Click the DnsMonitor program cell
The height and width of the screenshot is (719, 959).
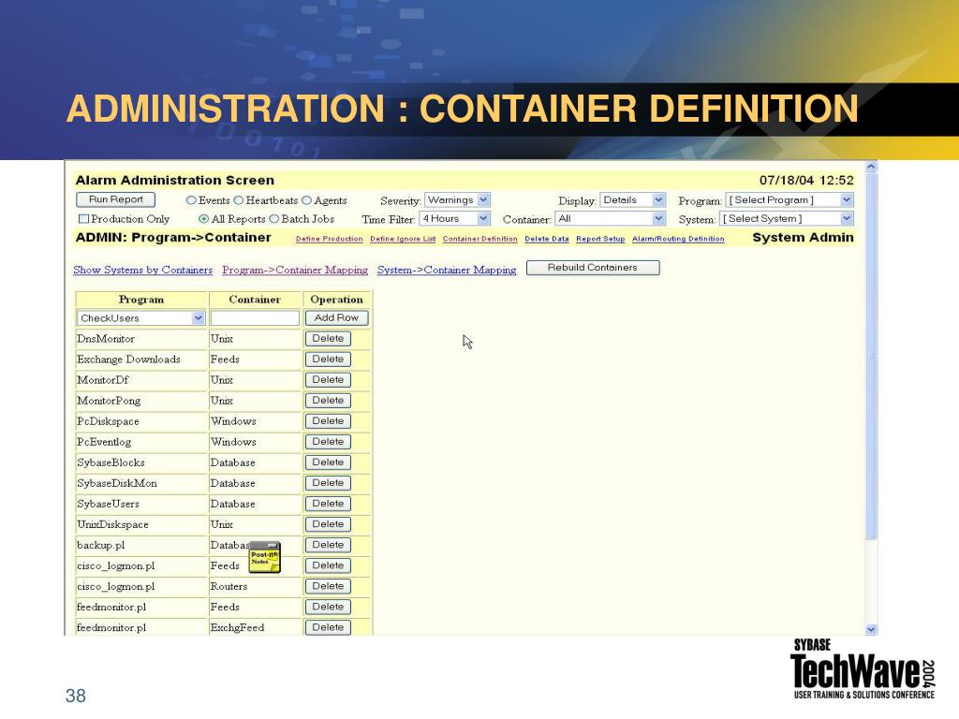pos(141,339)
